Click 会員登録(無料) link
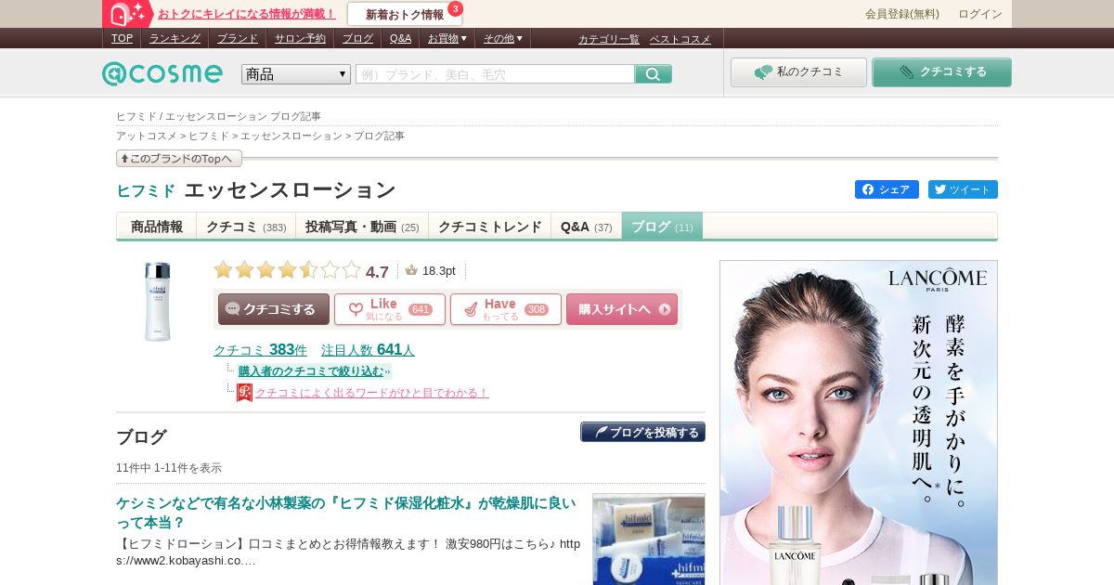This screenshot has width=1114, height=585. pos(902,14)
